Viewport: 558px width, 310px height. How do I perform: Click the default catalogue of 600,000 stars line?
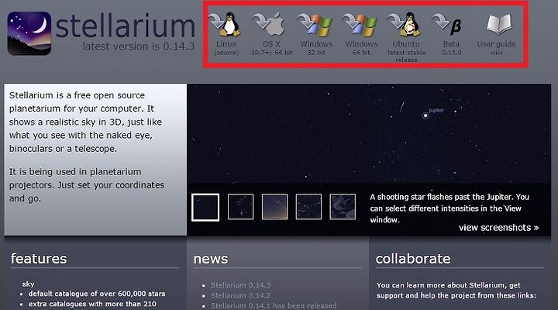tap(97, 294)
